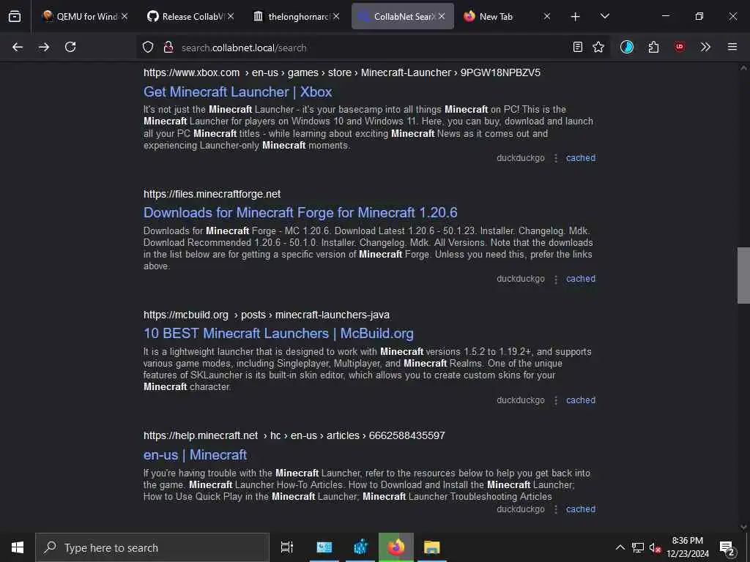Open File Explorer from the taskbar
Image resolution: width=750 pixels, height=562 pixels.
pyautogui.click(x=431, y=547)
